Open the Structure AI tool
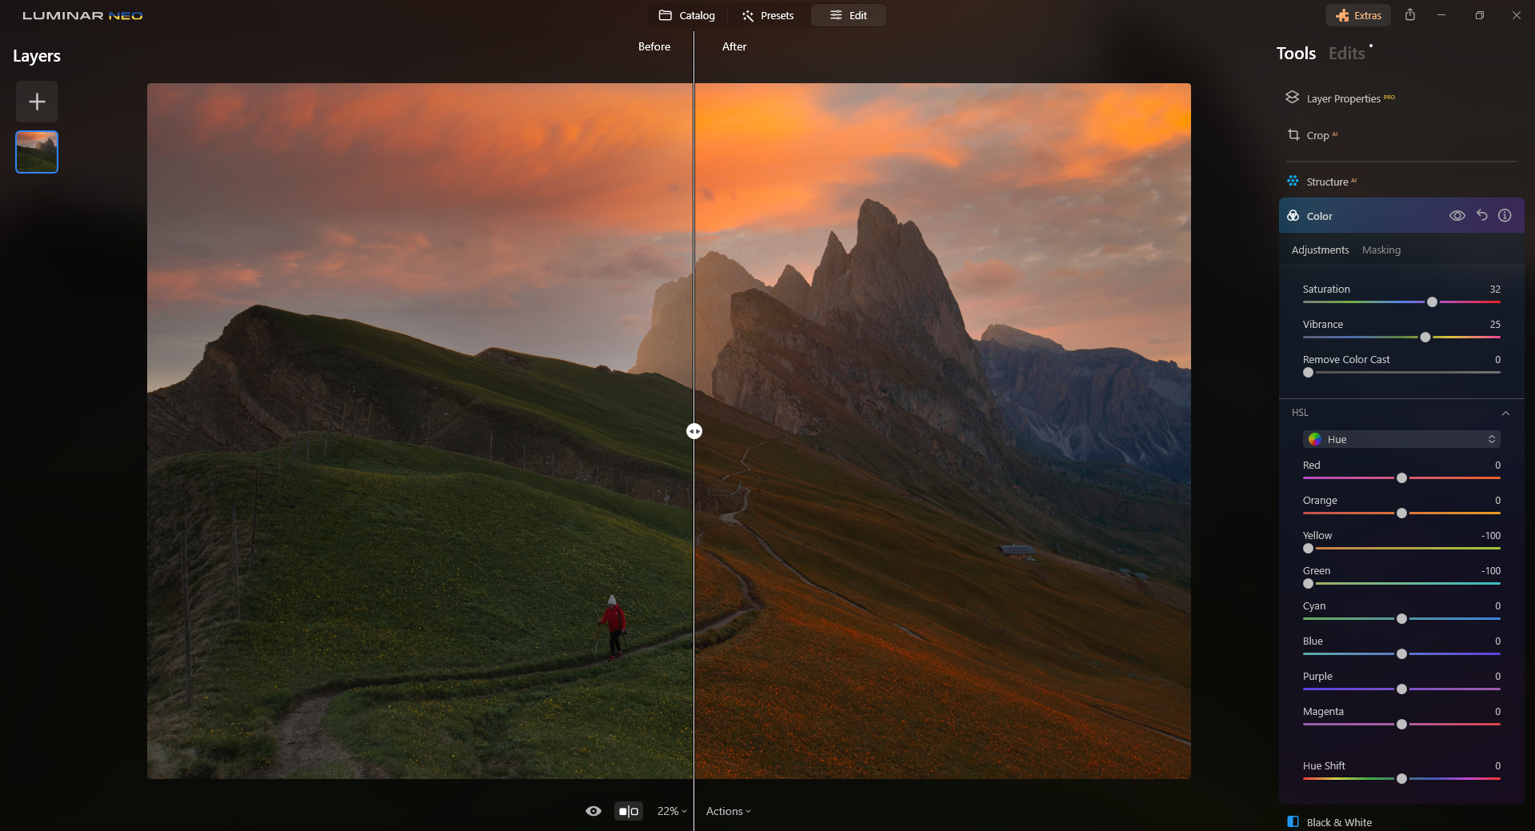Viewport: 1535px width, 831px height. point(1326,182)
